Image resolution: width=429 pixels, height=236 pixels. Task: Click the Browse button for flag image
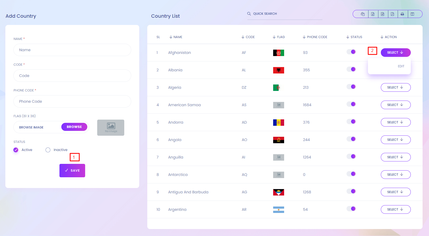74,127
